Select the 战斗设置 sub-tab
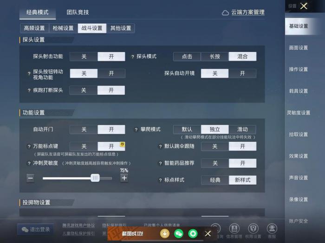Image resolution: width=325 pixels, height=243 pixels. tap(92, 28)
